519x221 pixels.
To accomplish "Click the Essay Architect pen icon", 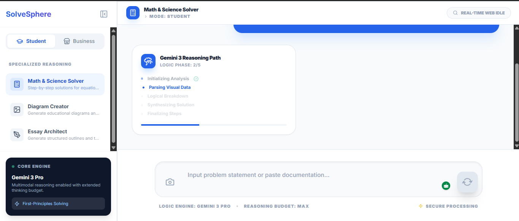I will (17, 135).
